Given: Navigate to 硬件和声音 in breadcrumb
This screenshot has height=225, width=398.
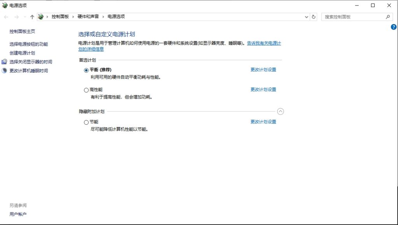Looking at the screenshot, I should click(88, 16).
